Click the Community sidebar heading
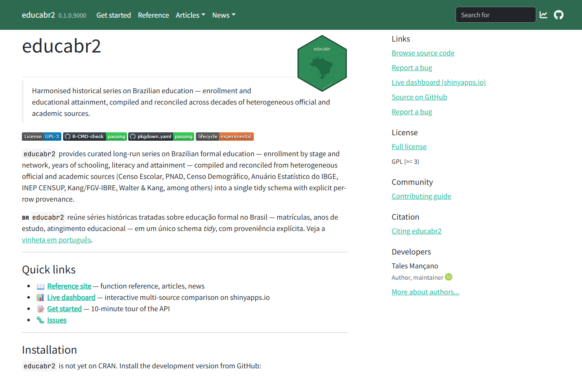The height and width of the screenshot is (378, 582). 412,182
